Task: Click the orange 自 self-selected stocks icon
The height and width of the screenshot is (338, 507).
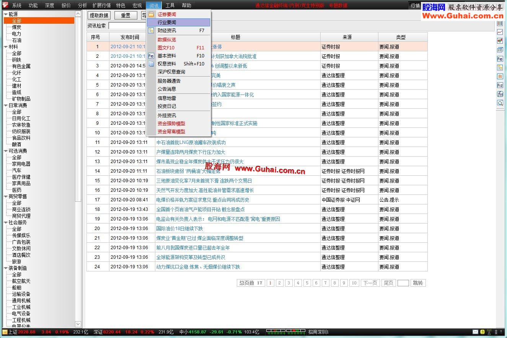Action: [500, 77]
